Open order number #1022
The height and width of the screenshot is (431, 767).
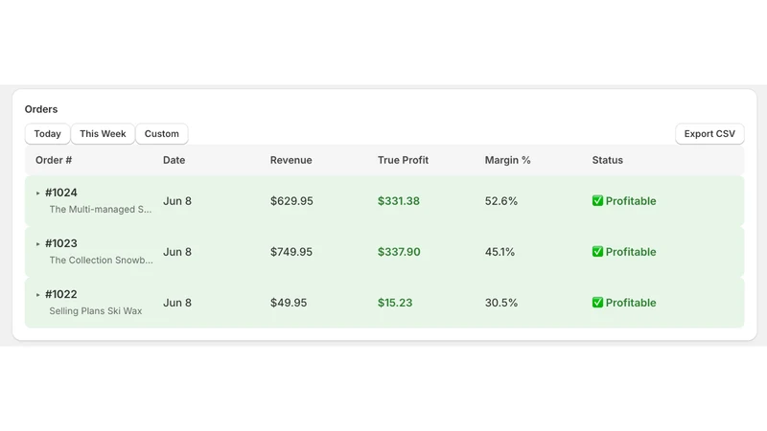click(x=61, y=294)
